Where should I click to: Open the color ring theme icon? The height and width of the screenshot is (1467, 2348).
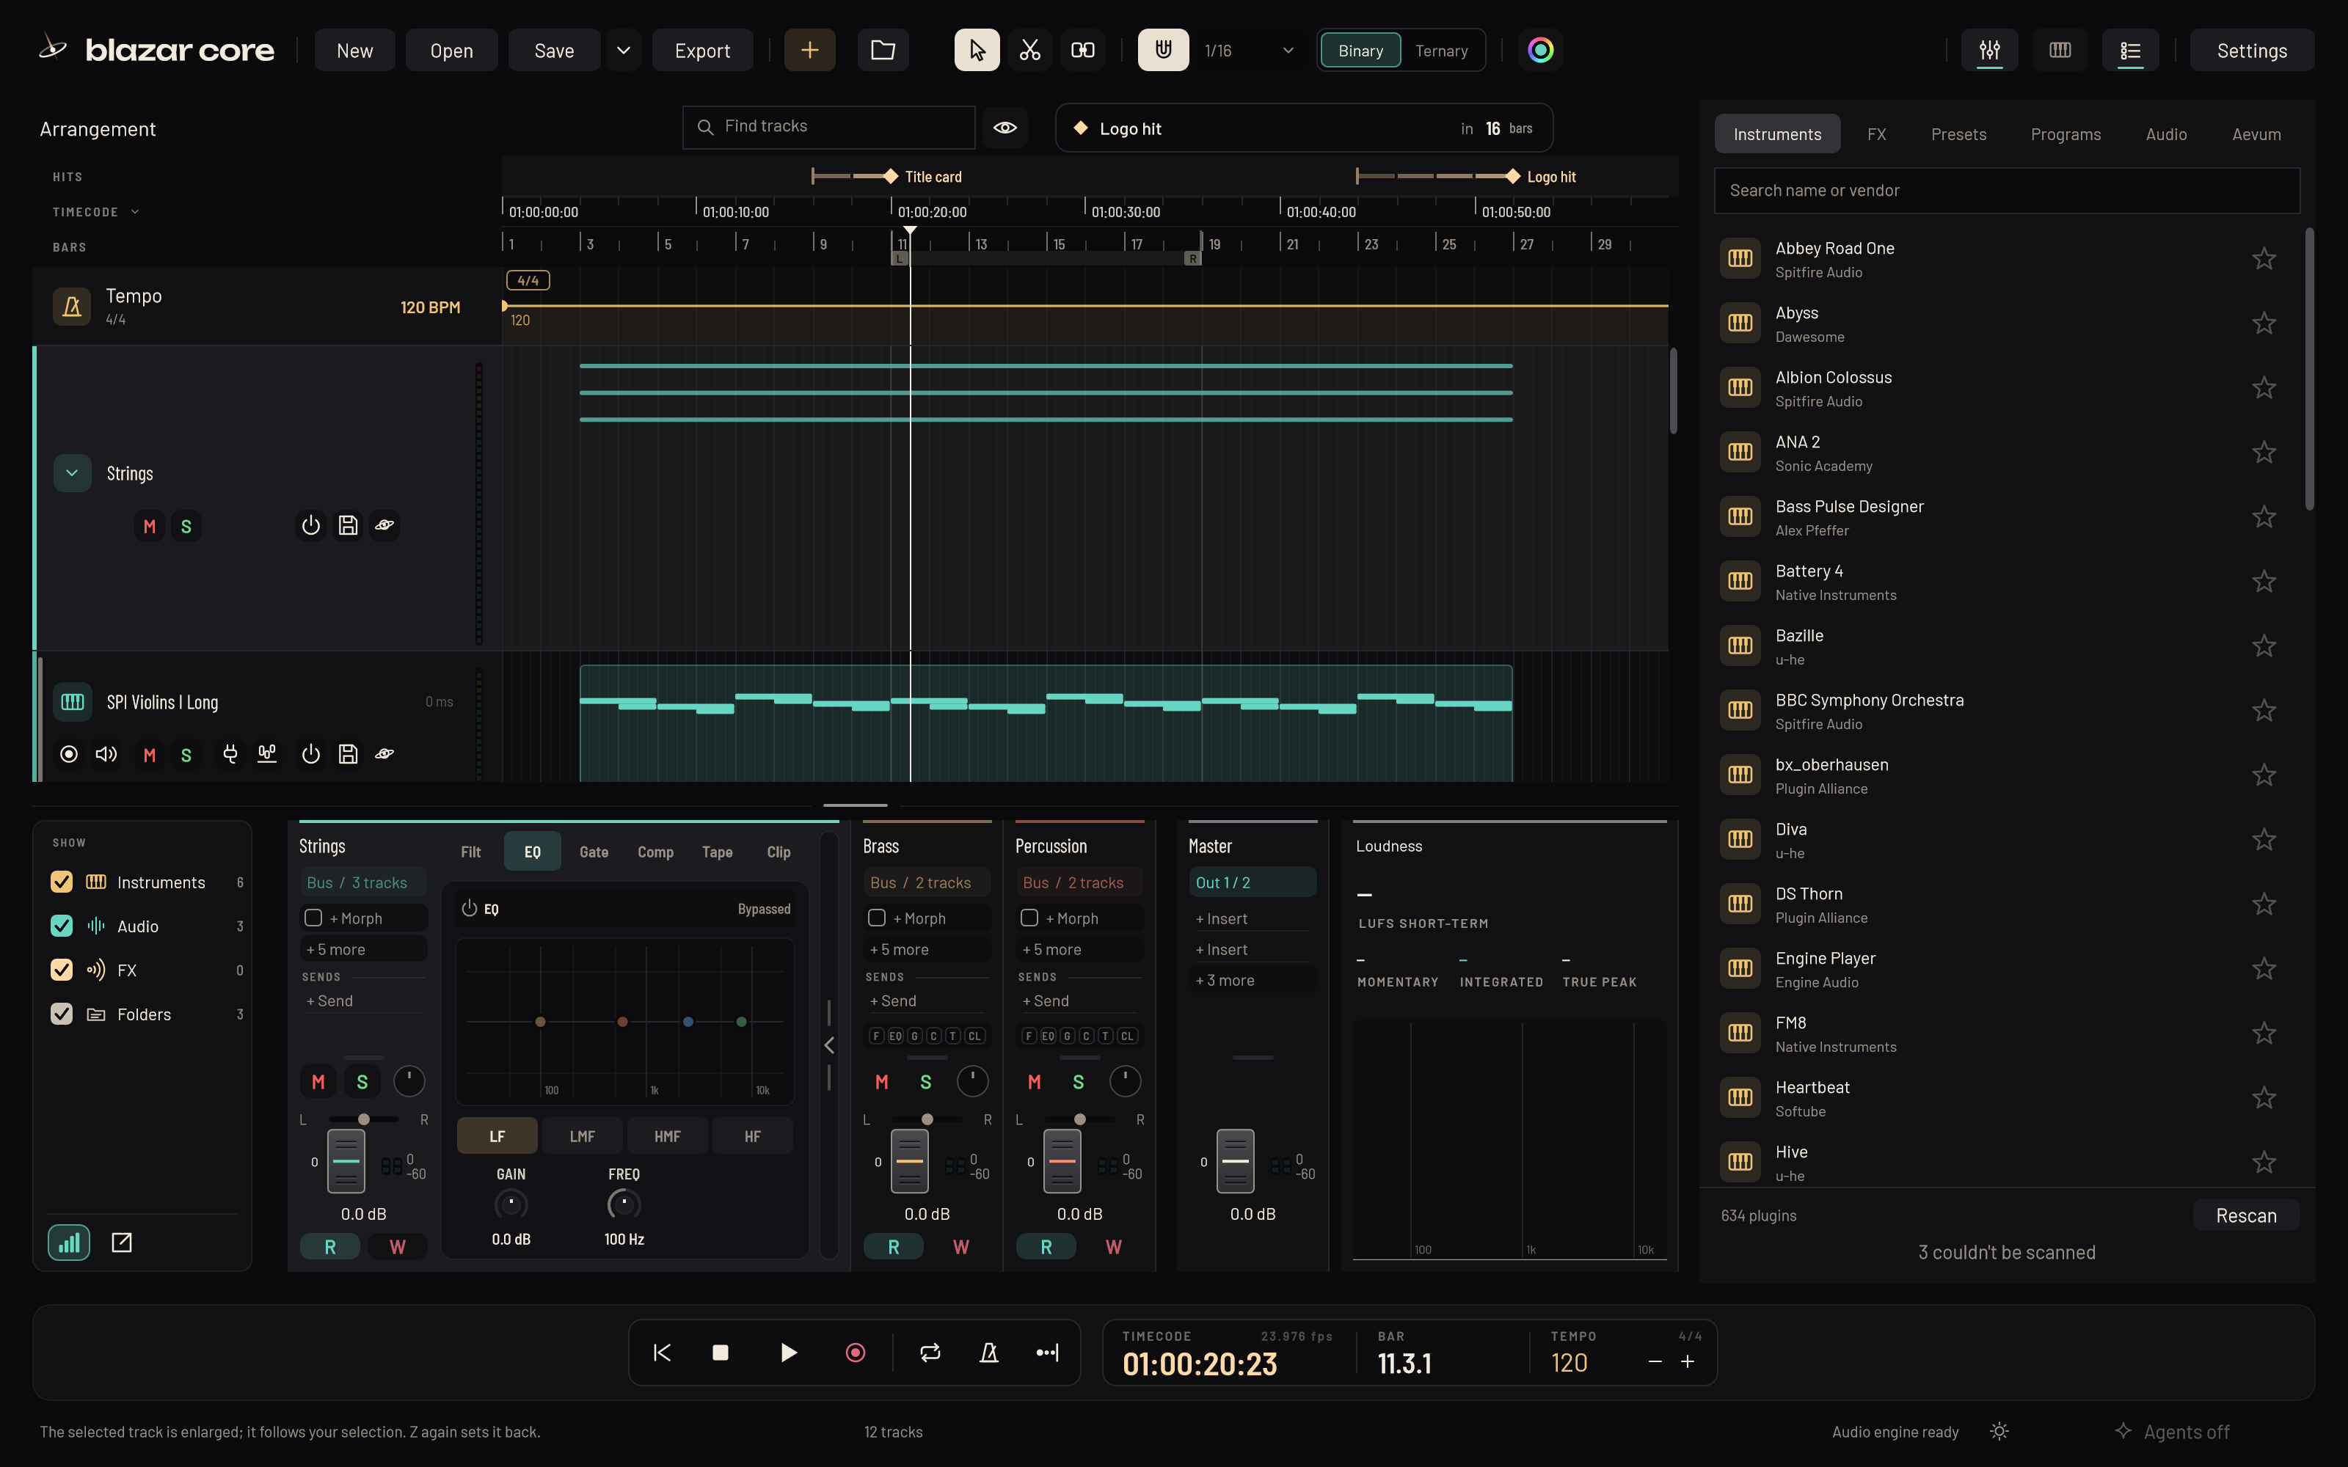[1541, 51]
